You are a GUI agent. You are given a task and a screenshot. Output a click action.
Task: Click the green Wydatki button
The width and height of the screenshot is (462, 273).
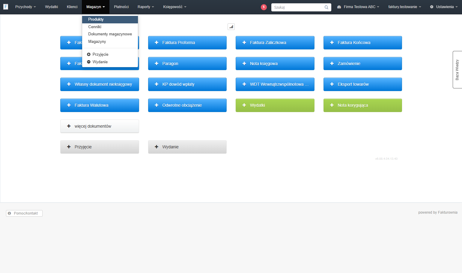[275, 105]
